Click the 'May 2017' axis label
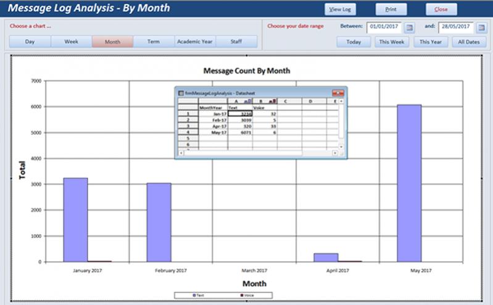This screenshot has width=493, height=305. pos(421,270)
